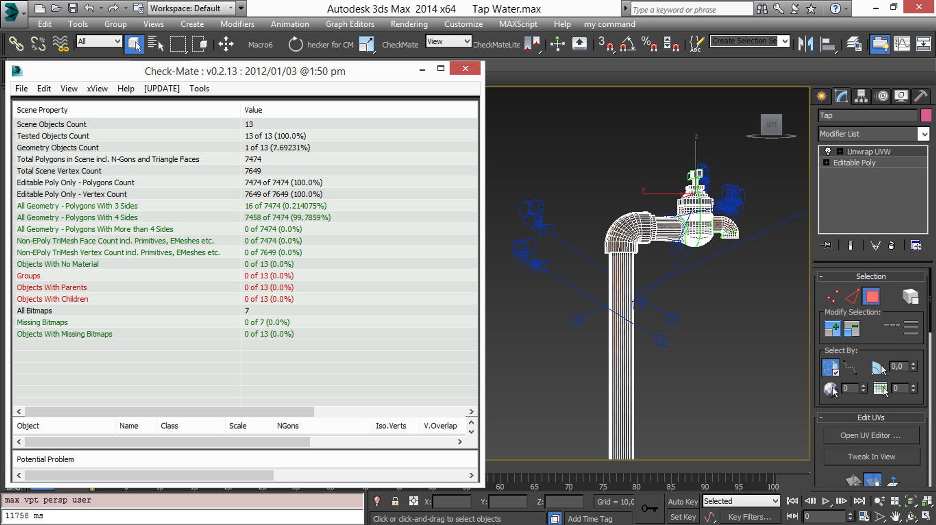Choose the Rectangular Selection Region tool
Image resolution: width=936 pixels, height=525 pixels.
[x=177, y=44]
